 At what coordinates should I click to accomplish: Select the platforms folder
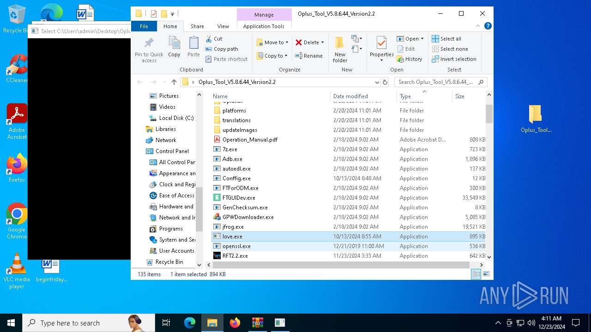click(x=234, y=111)
